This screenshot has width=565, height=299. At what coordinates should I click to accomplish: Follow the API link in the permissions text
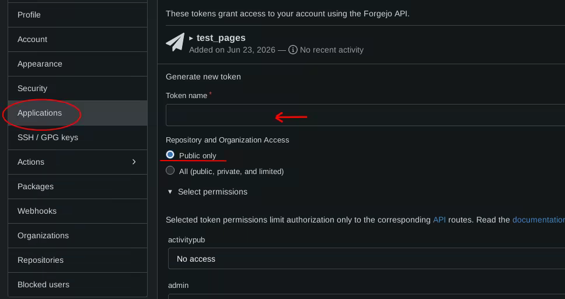click(440, 220)
